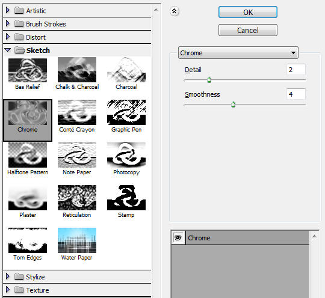The width and height of the screenshot is (325, 298).
Task: Hide the filter gallery thumbnails with double-chevron button
Action: coord(175,11)
